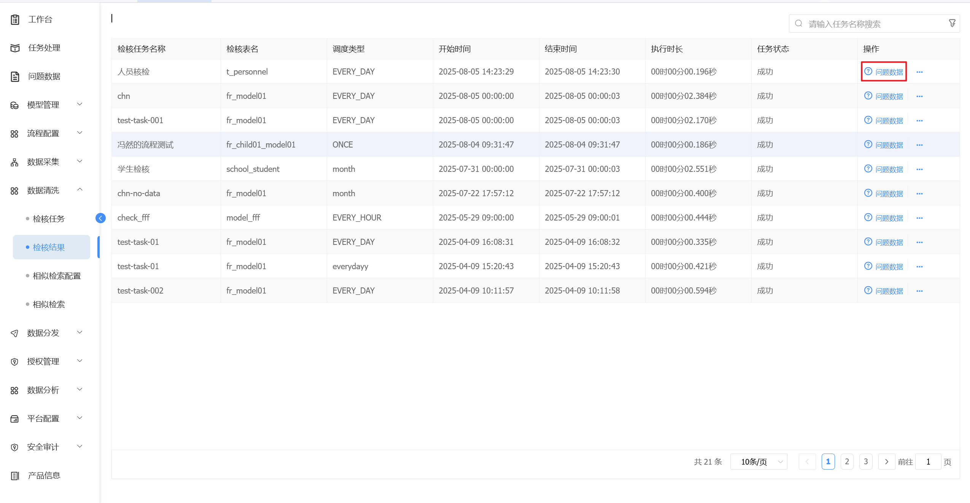Image resolution: width=970 pixels, height=503 pixels.
Task: Go to page 2 of results
Action: (x=847, y=462)
